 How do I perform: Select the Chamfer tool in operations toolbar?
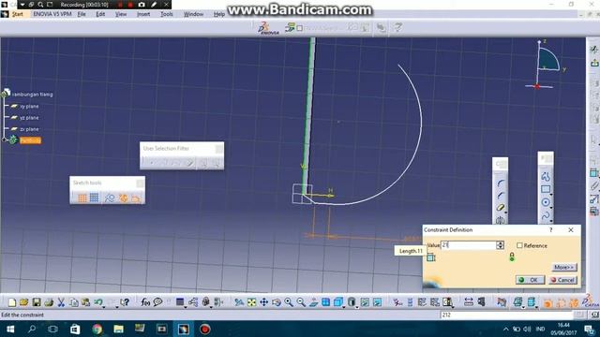(x=501, y=196)
